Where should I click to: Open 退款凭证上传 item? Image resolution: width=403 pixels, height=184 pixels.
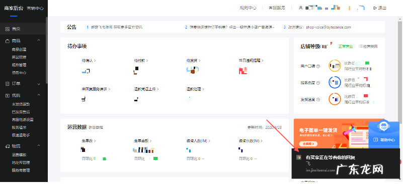[x=146, y=89]
